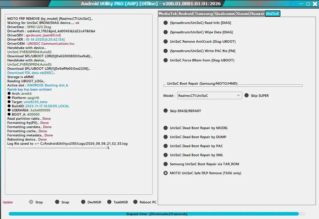Open the Samsung tab
This screenshot has height=219, width=319.
pos(204,14)
